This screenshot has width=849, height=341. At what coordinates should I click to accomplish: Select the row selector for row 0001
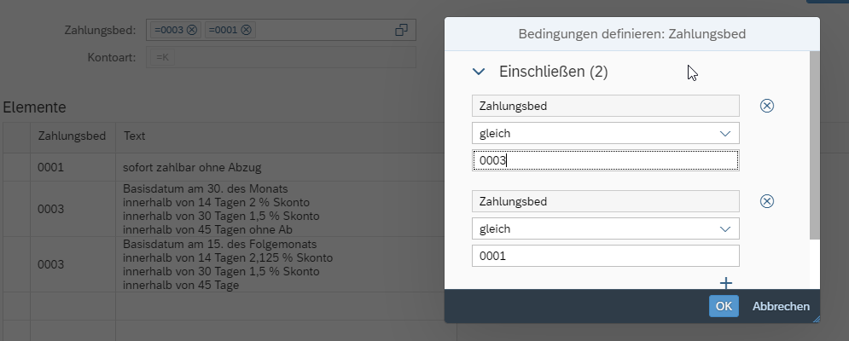click(x=16, y=167)
